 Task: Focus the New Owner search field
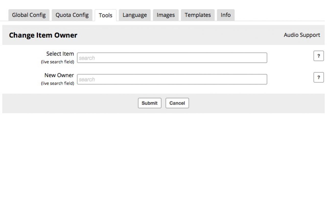tap(172, 79)
